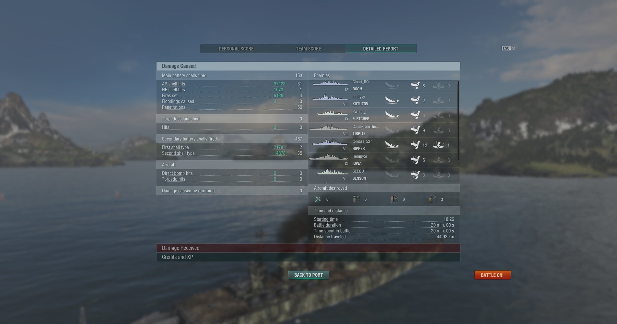
Task: Click the shell hits icon for ROON
Action: click(415, 85)
